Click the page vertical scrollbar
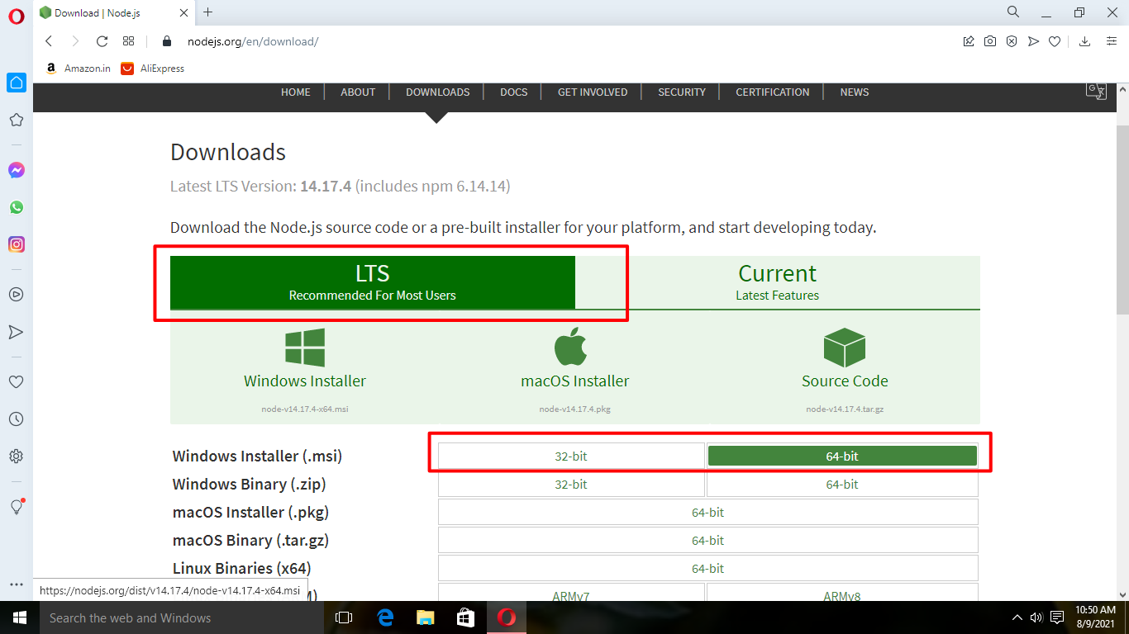 click(1122, 219)
